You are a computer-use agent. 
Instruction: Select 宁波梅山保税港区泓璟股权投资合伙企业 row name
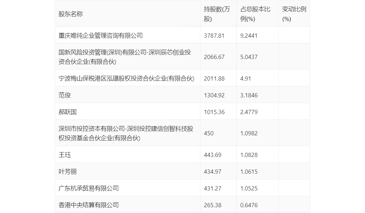point(126,78)
